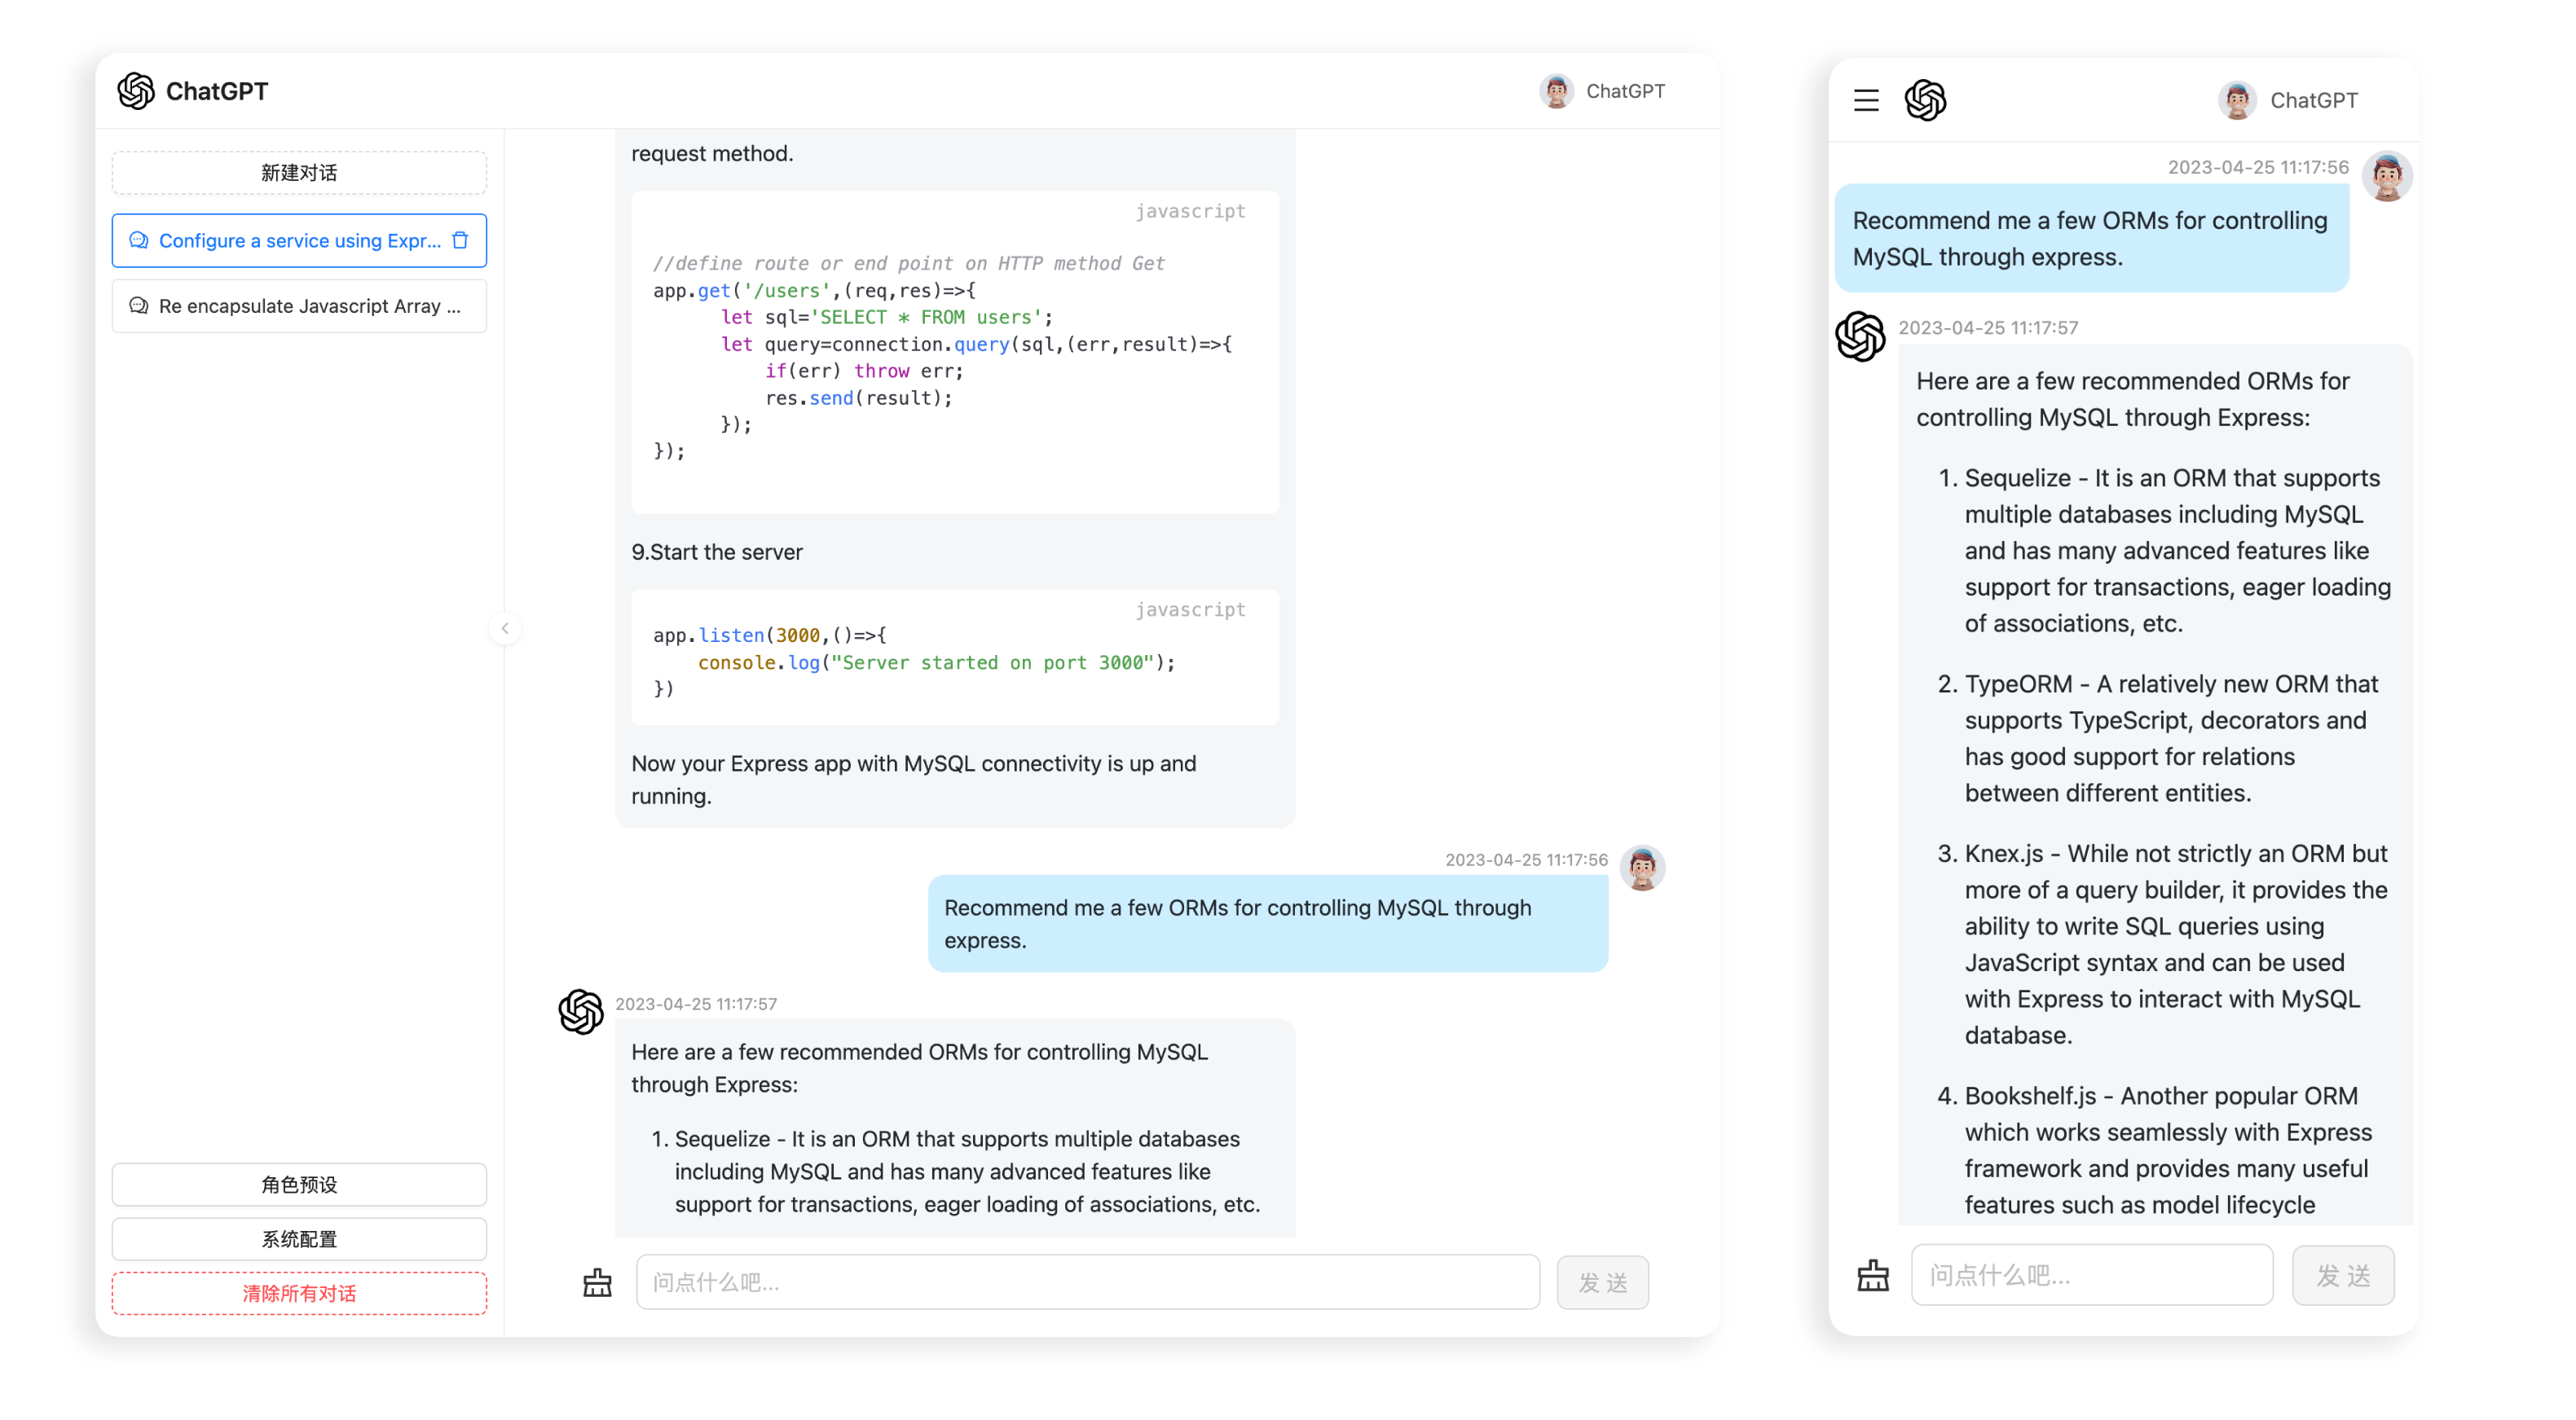Open the hamburger menu in mobile view
Screen dimensions: 2576x1420
(1865, 100)
